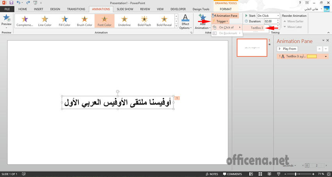Select the Fill Color animation effect
Screen dimensions: 332x177
(64, 21)
